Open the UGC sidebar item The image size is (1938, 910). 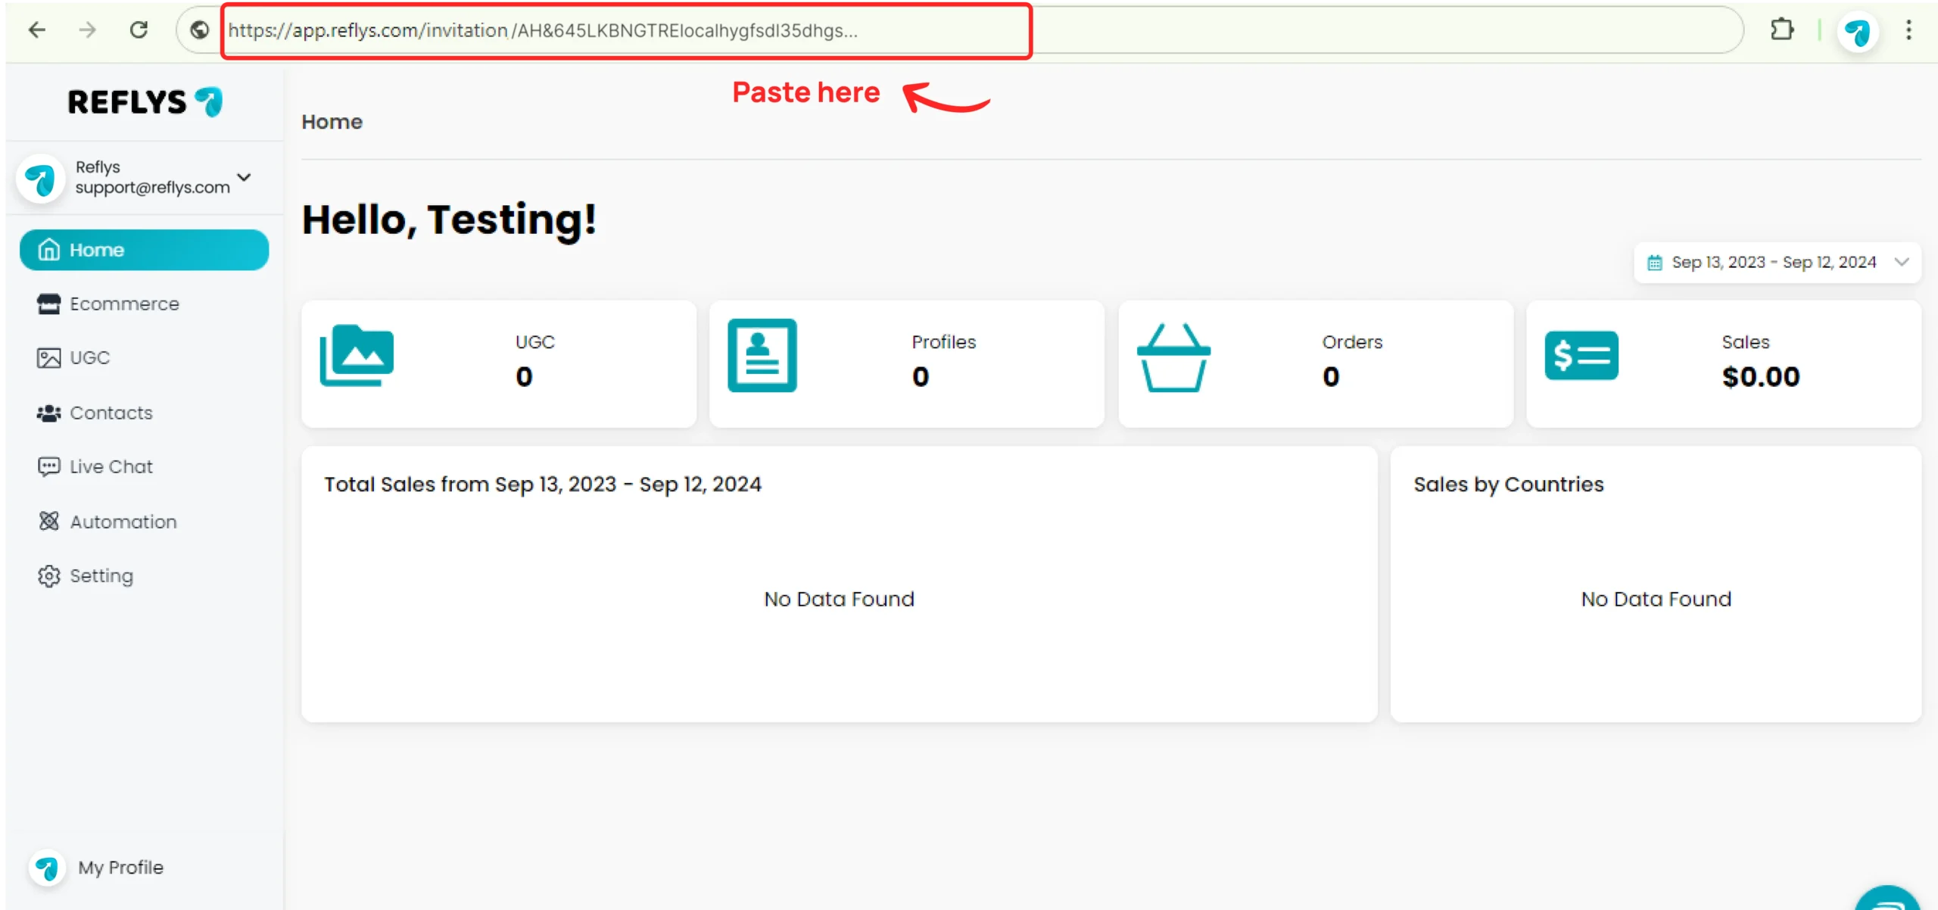[x=144, y=357]
